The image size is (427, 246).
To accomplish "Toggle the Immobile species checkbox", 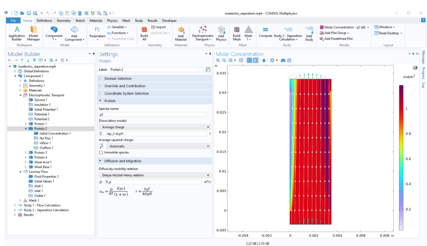I will pos(101,152).
